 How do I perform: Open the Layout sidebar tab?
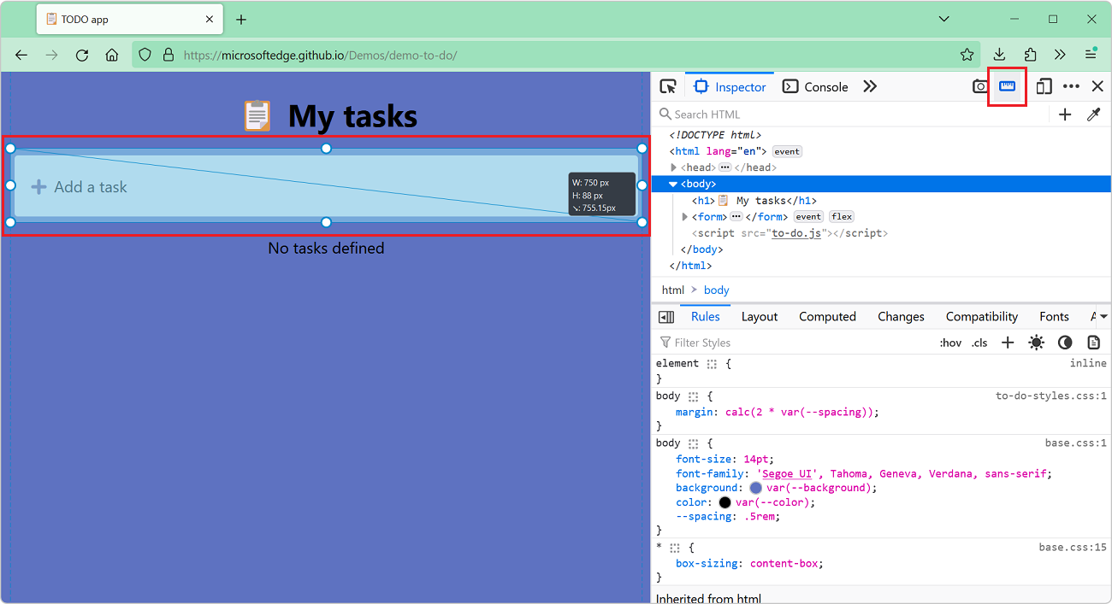760,317
